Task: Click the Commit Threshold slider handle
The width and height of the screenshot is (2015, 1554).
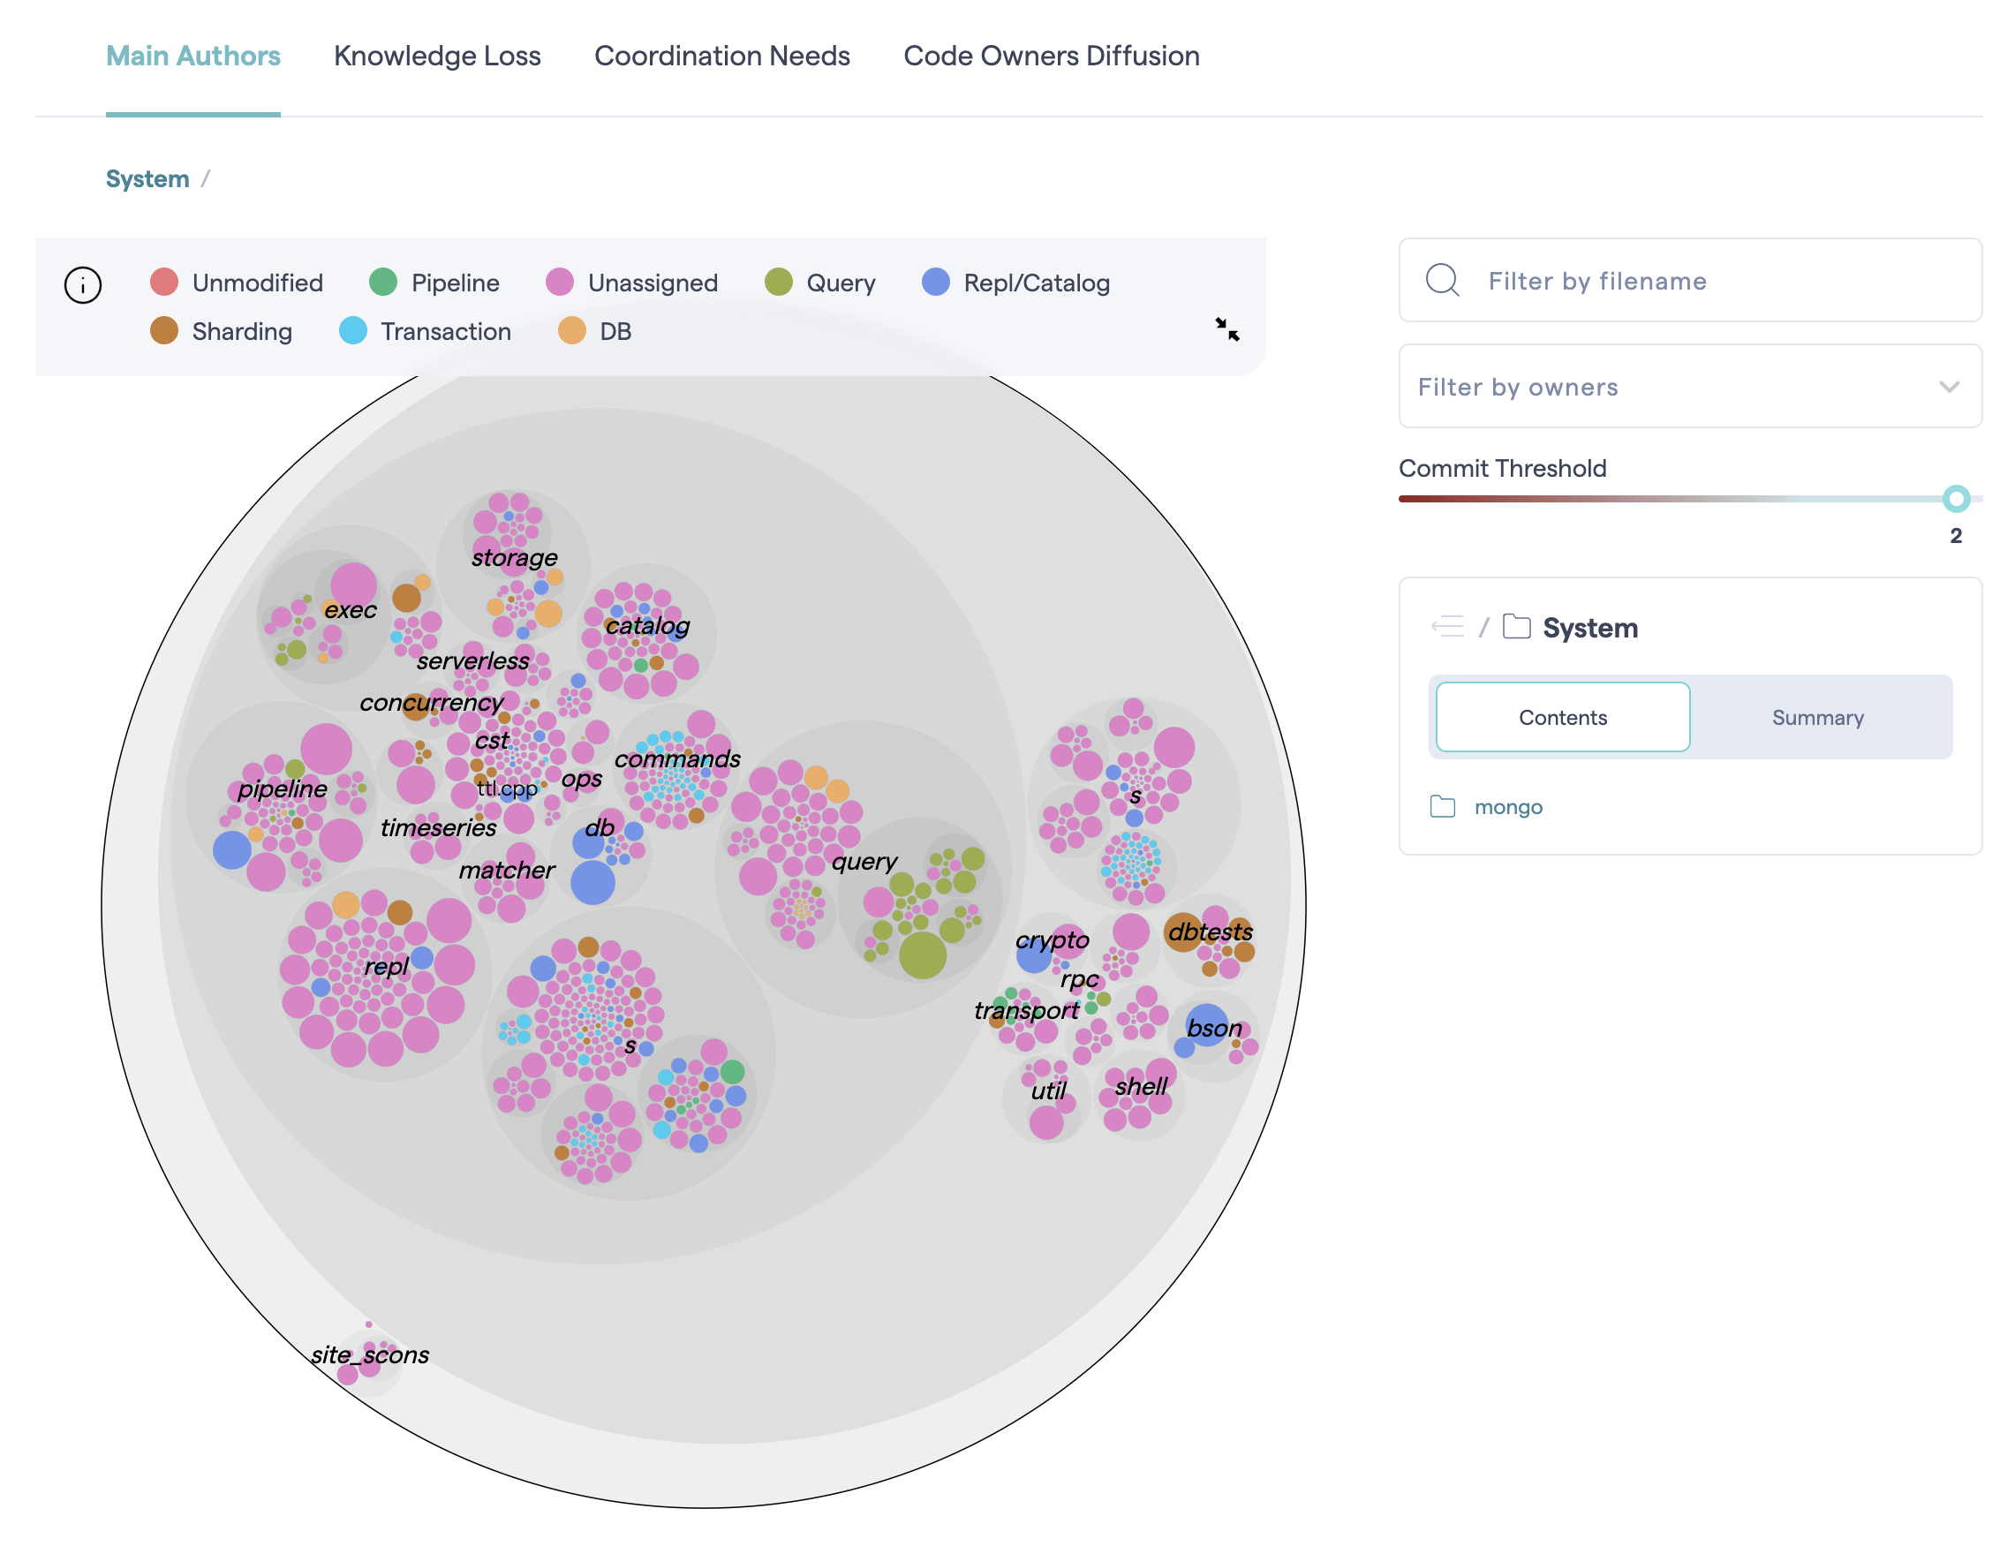Action: (1955, 499)
